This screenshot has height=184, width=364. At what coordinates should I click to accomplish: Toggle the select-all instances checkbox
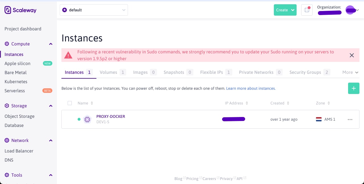(70, 103)
